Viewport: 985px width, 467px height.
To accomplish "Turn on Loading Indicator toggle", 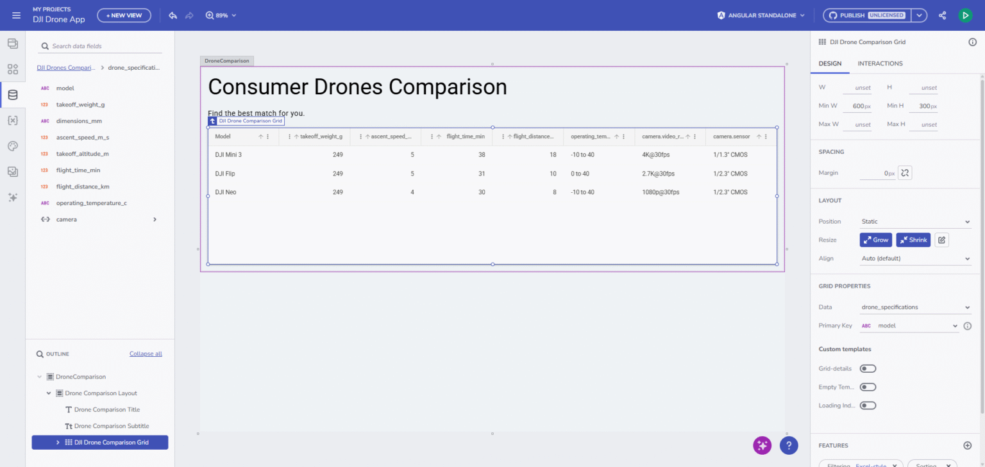I will [x=868, y=406].
